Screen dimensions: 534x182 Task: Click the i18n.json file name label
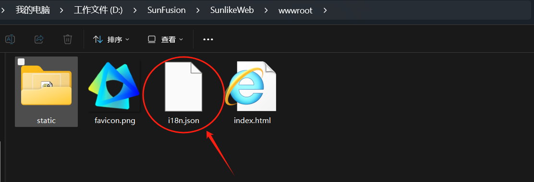tap(183, 121)
